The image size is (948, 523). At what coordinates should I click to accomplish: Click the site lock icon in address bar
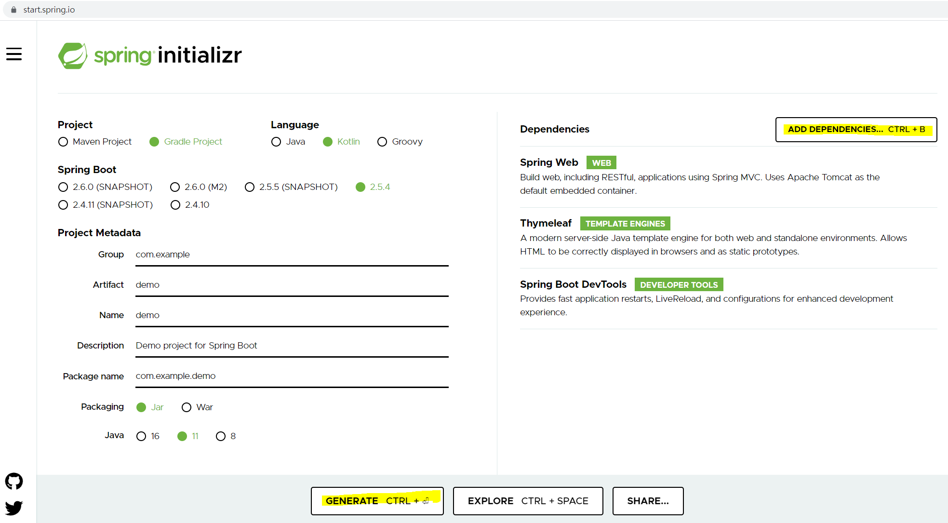pos(13,10)
